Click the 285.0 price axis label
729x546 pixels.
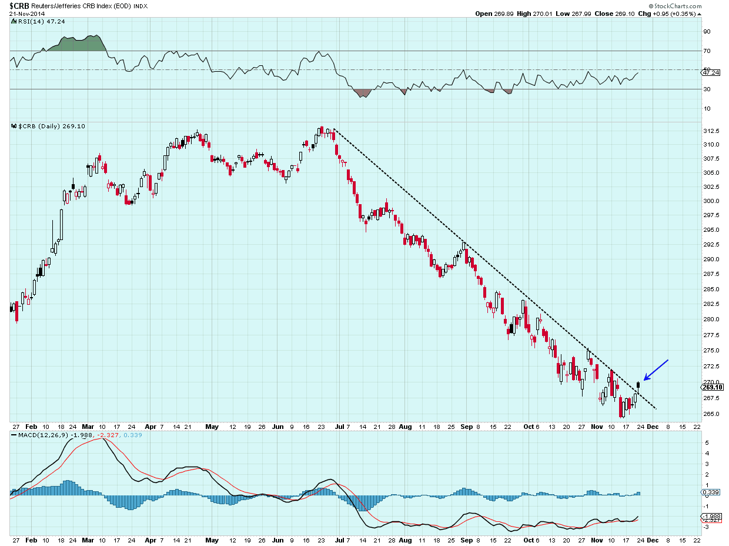click(x=711, y=289)
